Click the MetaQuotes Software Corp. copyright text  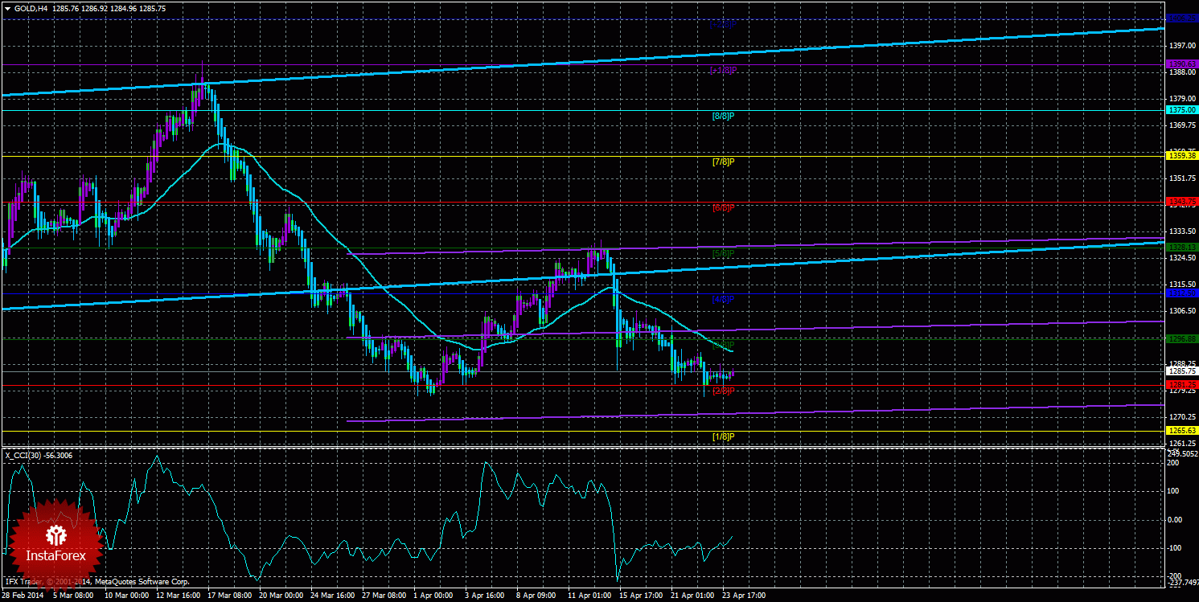[142, 580]
